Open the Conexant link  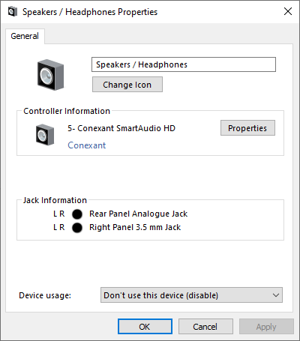tap(87, 145)
